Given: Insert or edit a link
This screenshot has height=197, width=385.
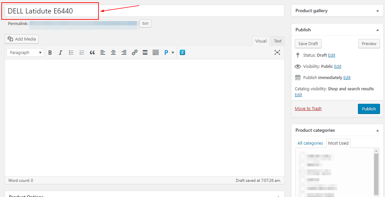Looking at the screenshot, I should 135,52.
